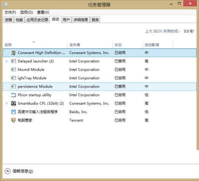
Task: Select the 启动 tab
Action: click(x=56, y=19)
